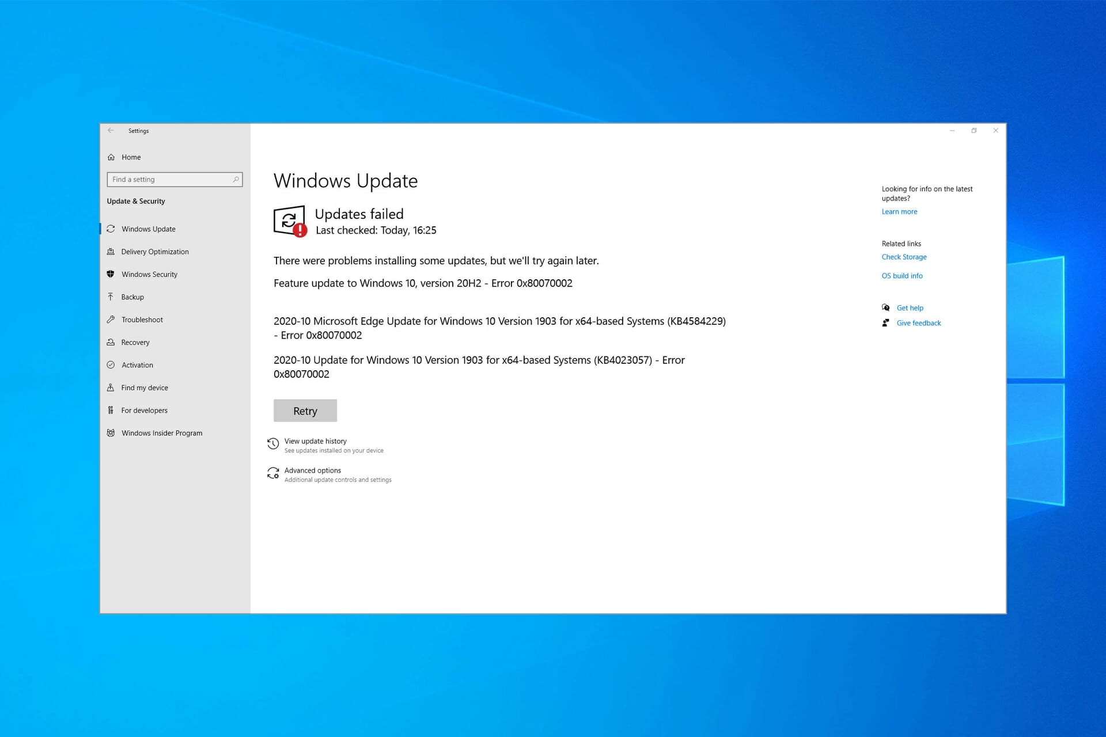The width and height of the screenshot is (1106, 737).
Task: Open the Activation settings page
Action: (x=137, y=365)
